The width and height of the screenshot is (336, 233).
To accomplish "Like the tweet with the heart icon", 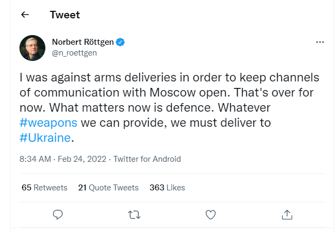I will pyautogui.click(x=211, y=215).
